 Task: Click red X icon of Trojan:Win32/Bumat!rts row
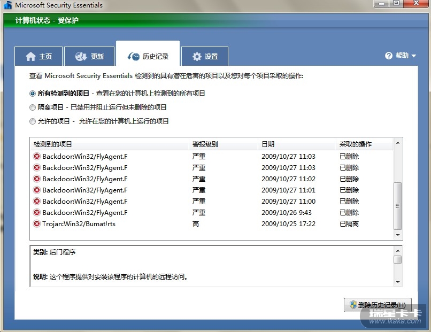36,223
